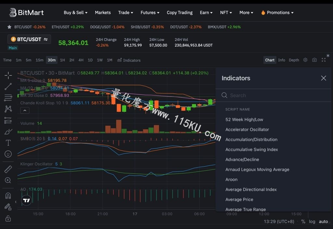Collapse the left drawing toolbar arrow

(x=16, y=202)
